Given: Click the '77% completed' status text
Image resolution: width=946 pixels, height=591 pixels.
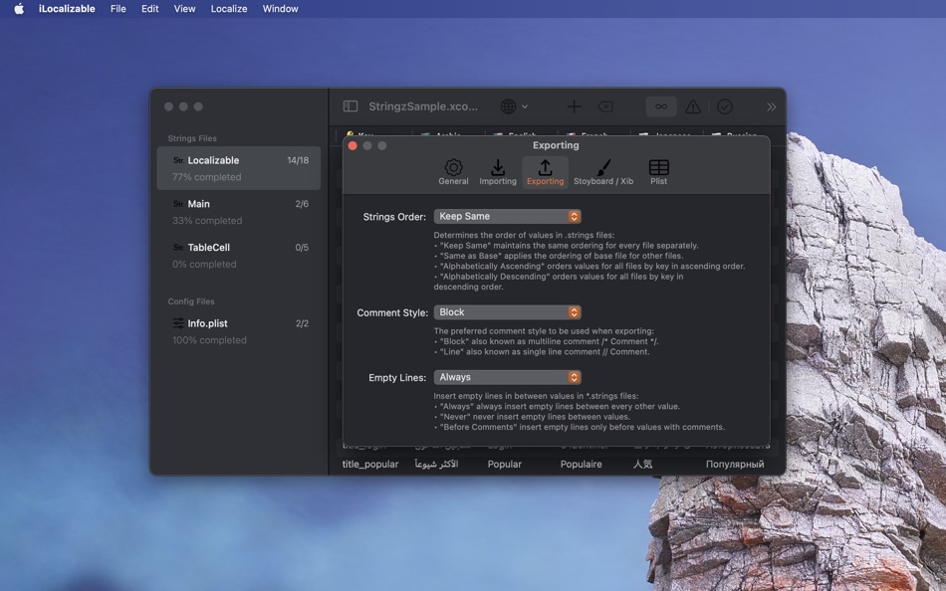Looking at the screenshot, I should point(206,177).
